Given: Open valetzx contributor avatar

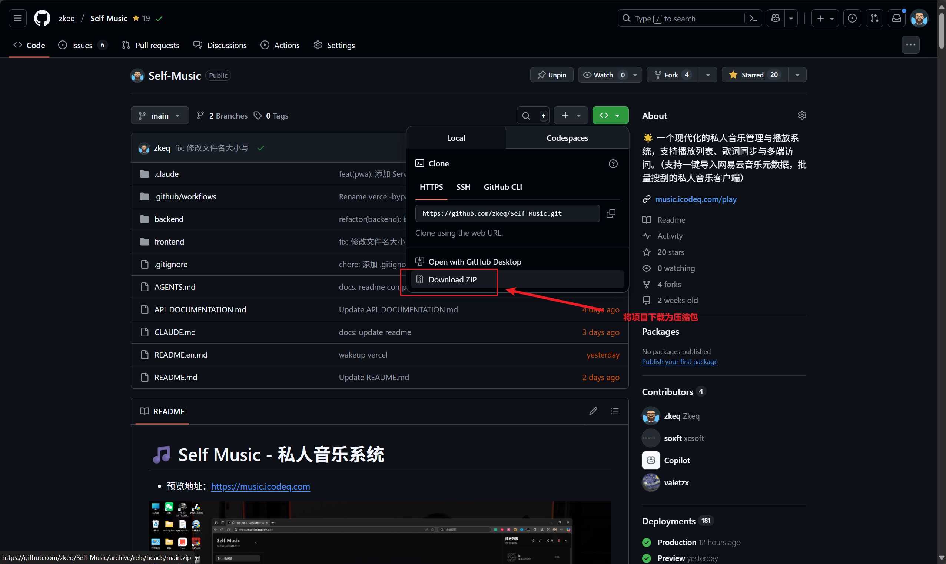Looking at the screenshot, I should coord(651,482).
